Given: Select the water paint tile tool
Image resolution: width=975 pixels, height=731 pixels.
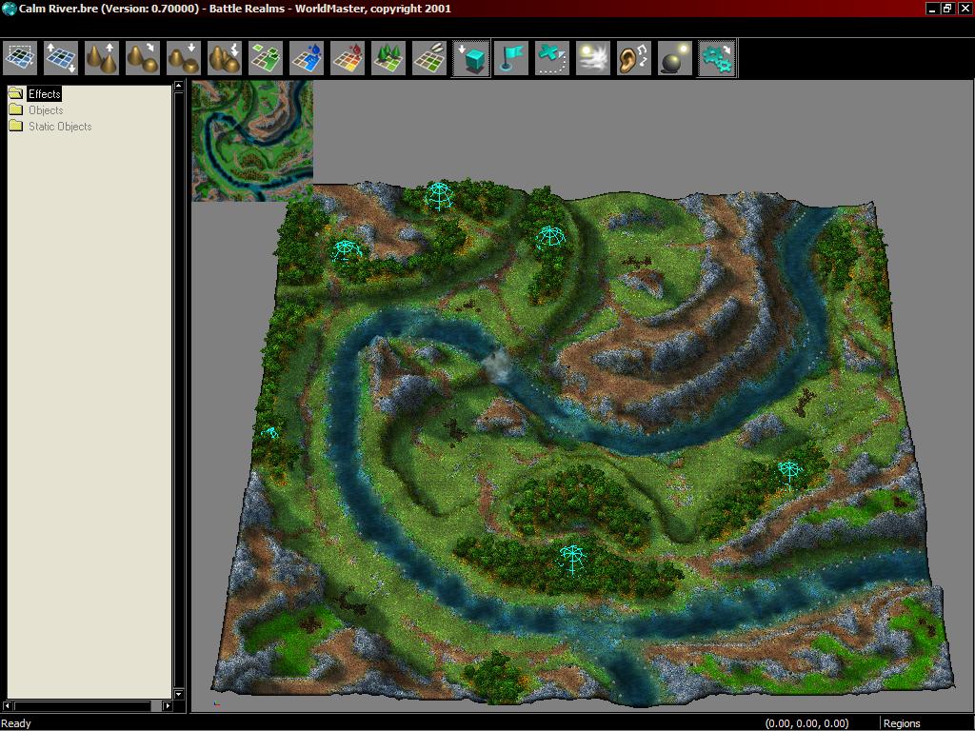Looking at the screenshot, I should (307, 58).
